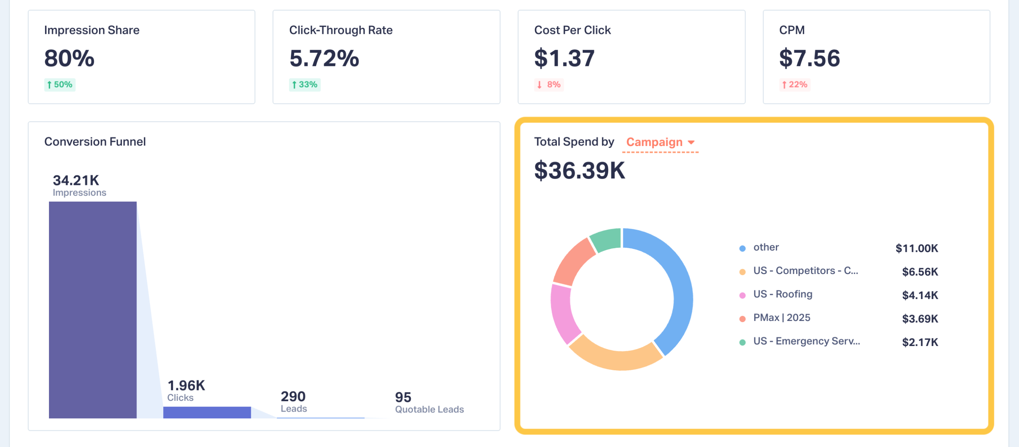The height and width of the screenshot is (447, 1019).
Task: Click the dropdown arrow beside Campaign
Action: click(691, 142)
